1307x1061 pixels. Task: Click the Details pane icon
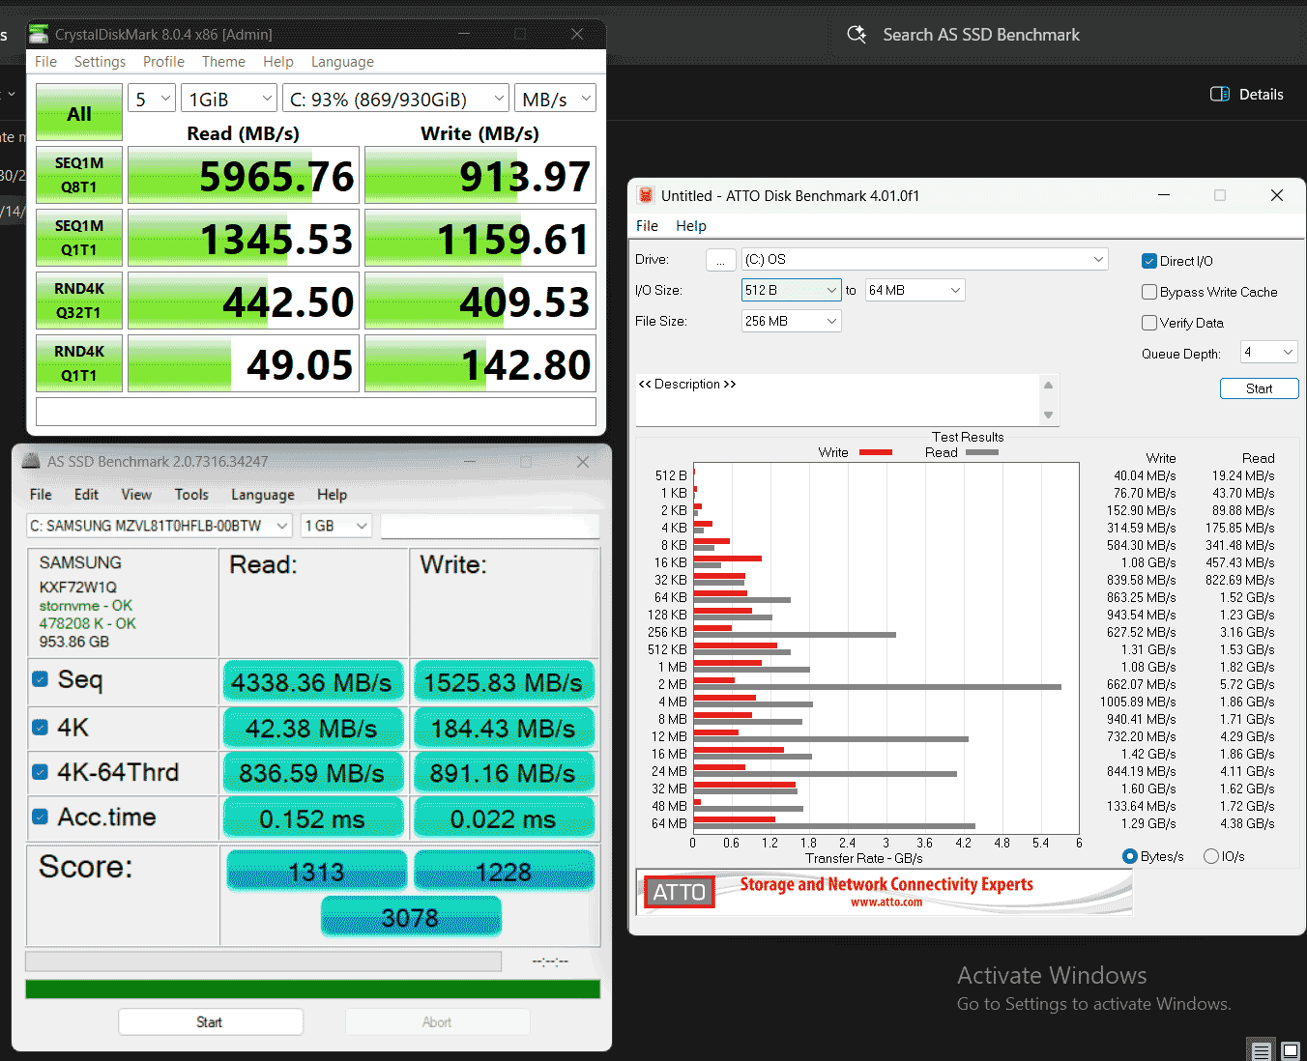point(1220,94)
